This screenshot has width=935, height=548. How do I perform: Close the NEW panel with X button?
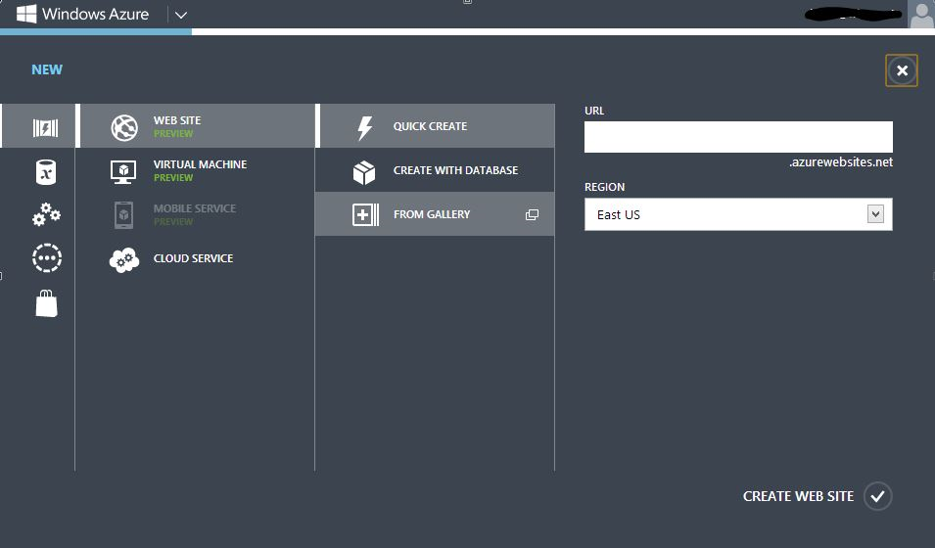(x=902, y=70)
